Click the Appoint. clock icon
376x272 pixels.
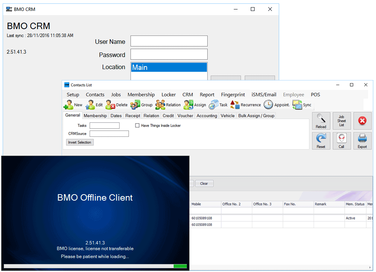(268, 105)
